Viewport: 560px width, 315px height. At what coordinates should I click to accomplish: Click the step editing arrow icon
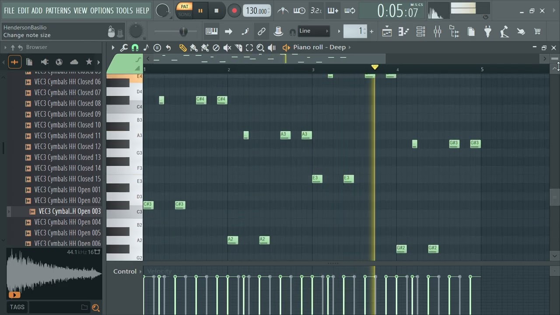pos(228,31)
